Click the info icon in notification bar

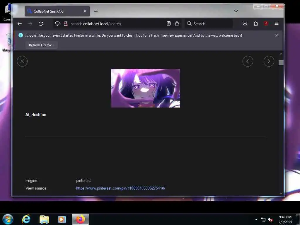point(21,35)
